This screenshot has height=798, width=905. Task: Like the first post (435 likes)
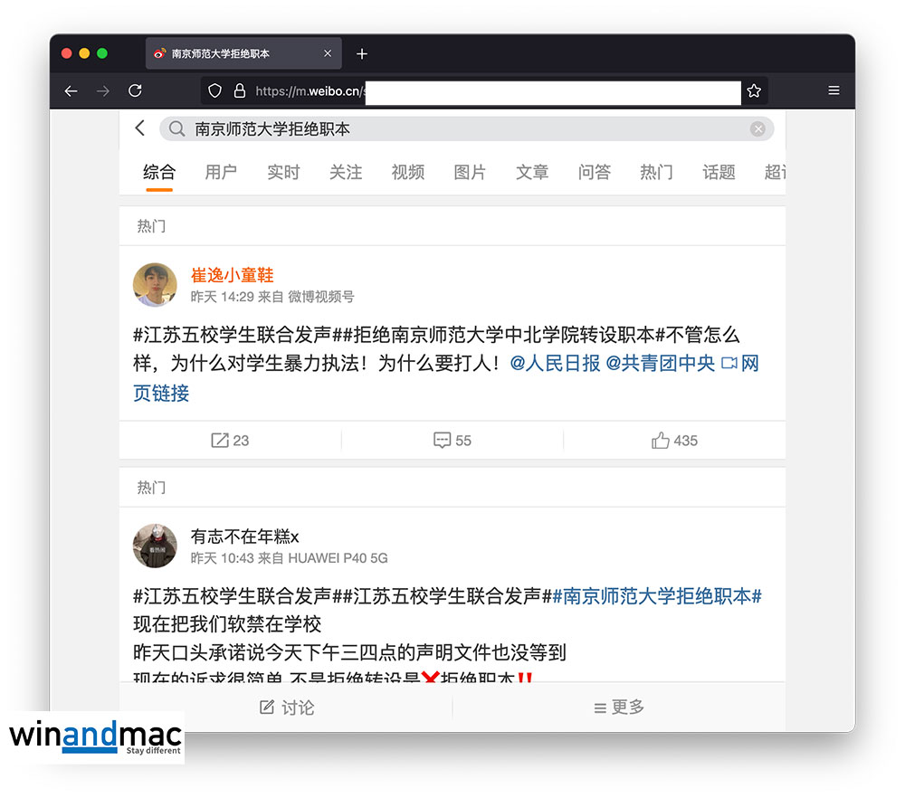click(674, 441)
